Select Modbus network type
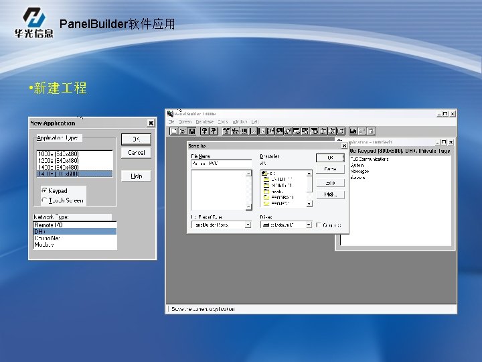This screenshot has height=362, width=482. click(75, 245)
